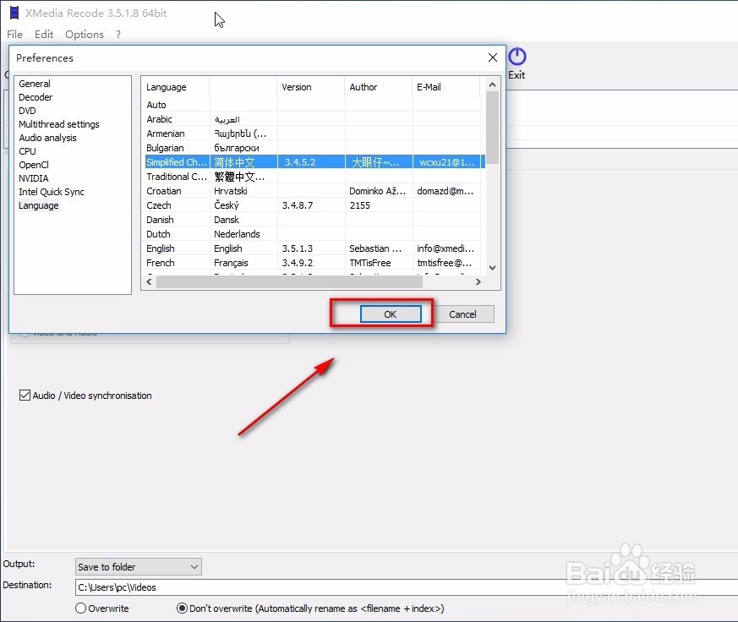Image resolution: width=738 pixels, height=622 pixels.
Task: Open Audio analysis category
Action: [x=47, y=138]
